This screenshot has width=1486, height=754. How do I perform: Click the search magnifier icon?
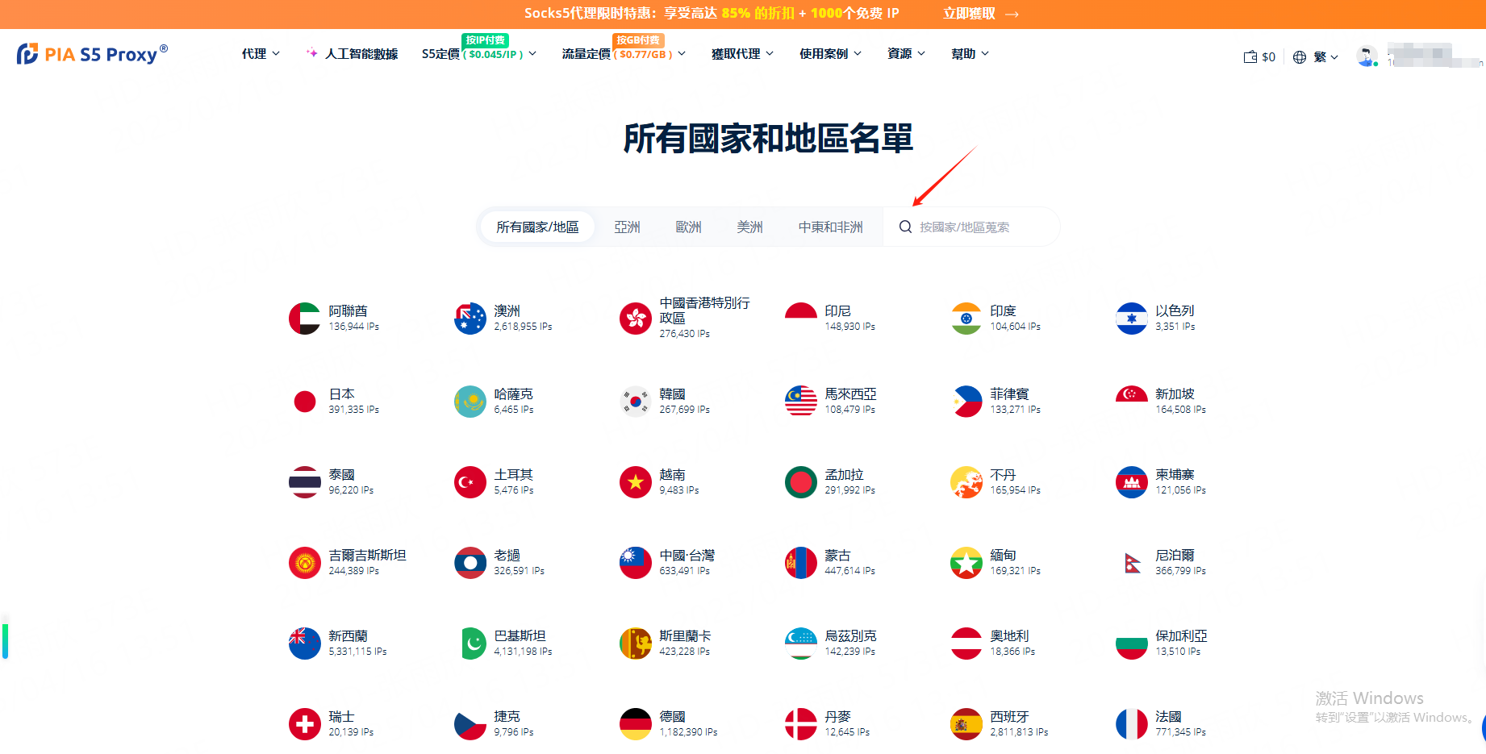click(905, 227)
